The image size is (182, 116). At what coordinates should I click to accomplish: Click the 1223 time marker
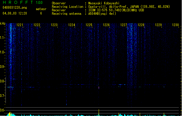(x=54, y=25)
